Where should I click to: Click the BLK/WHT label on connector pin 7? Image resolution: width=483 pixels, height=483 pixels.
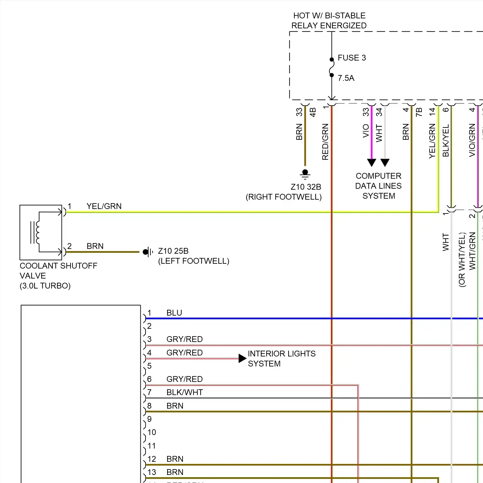[185, 393]
